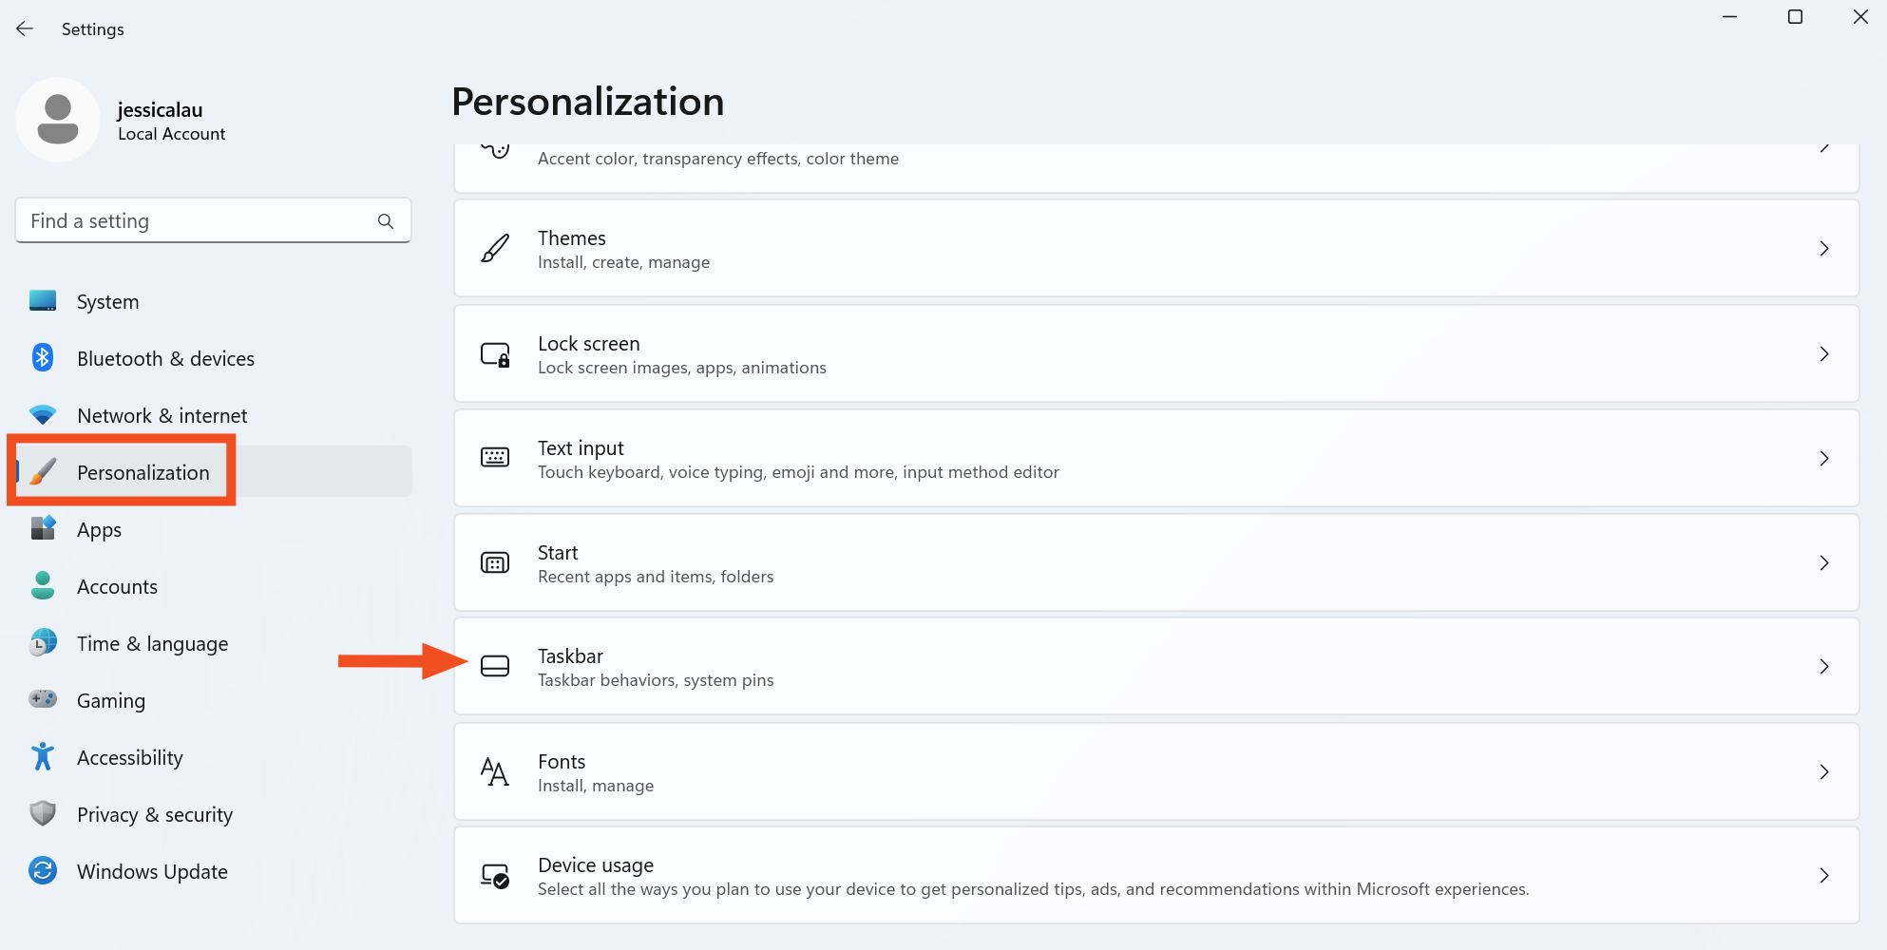The width and height of the screenshot is (1887, 950).
Task: Click the Device usage icon
Action: coord(495,876)
